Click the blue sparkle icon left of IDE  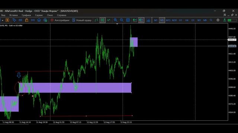click(14, 20)
